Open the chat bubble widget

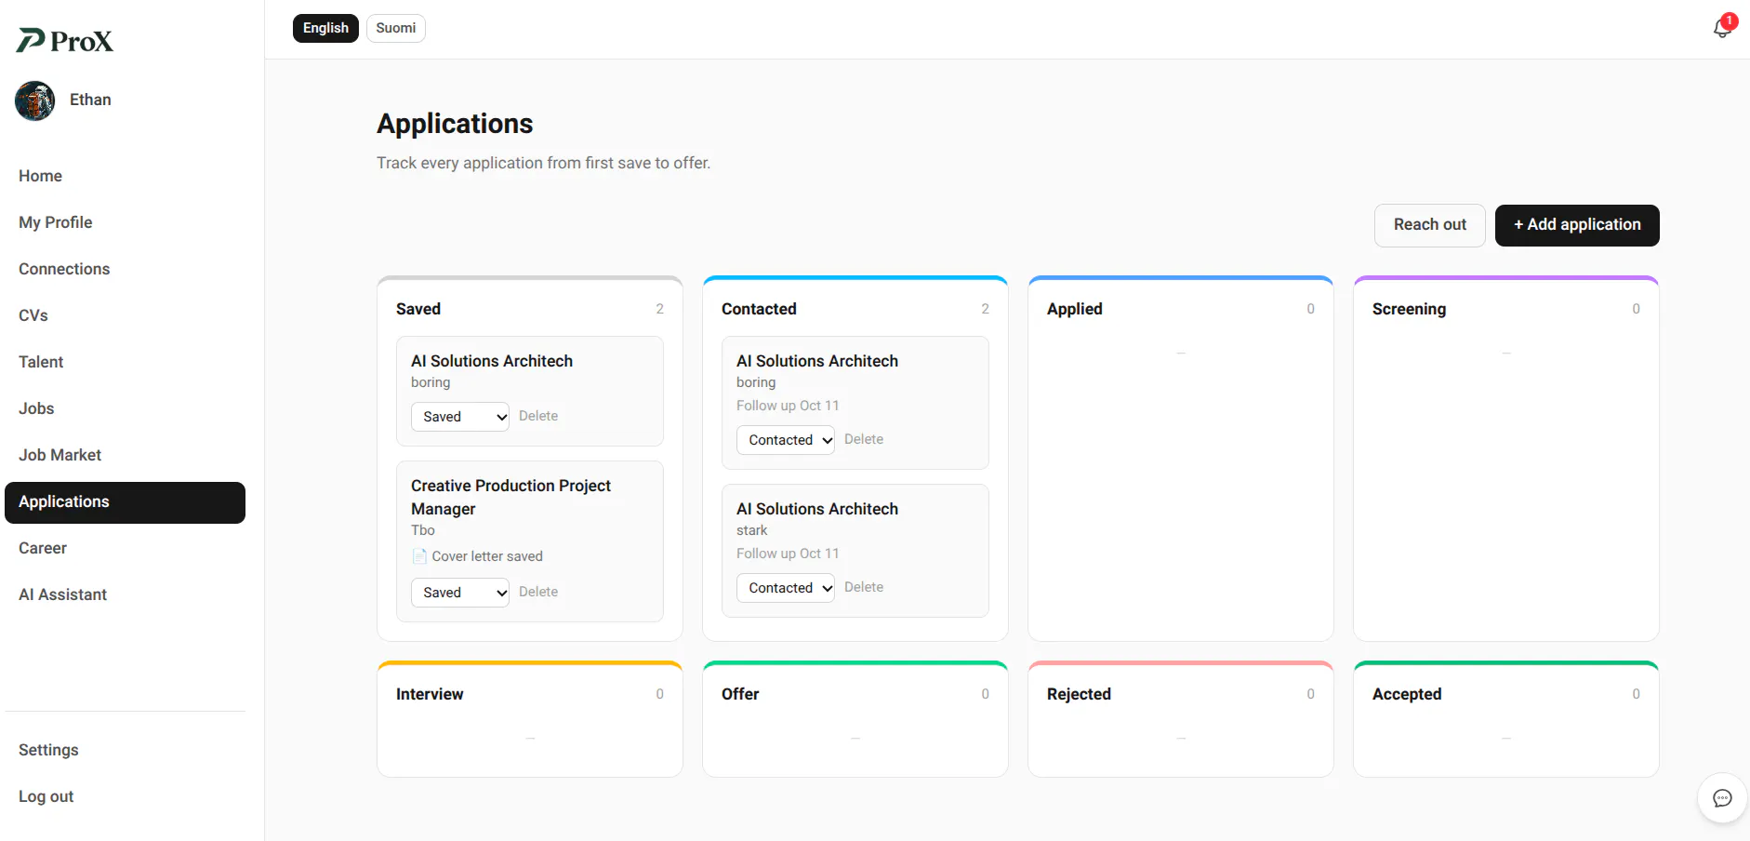click(x=1722, y=798)
